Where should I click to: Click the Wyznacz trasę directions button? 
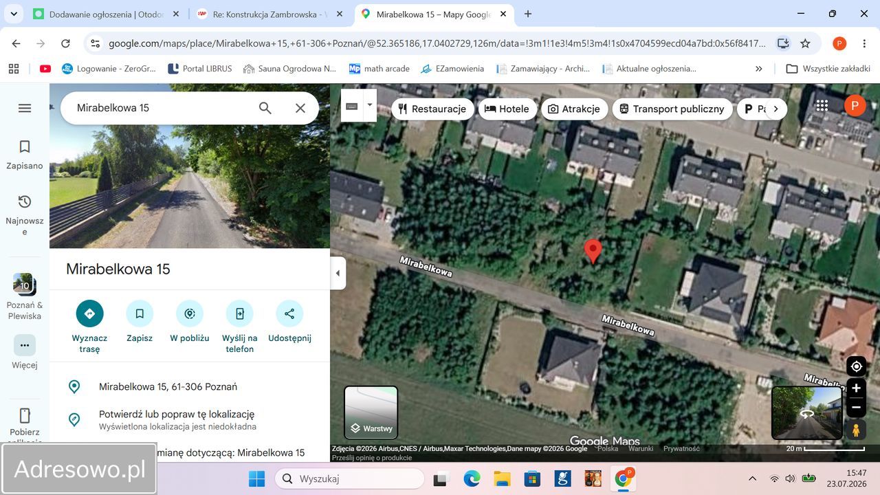[x=89, y=327]
